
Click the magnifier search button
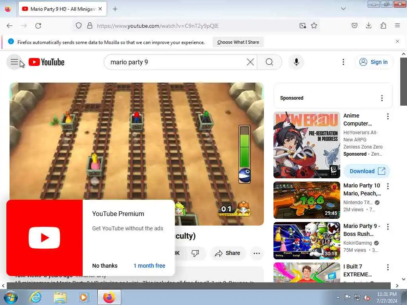(x=269, y=62)
